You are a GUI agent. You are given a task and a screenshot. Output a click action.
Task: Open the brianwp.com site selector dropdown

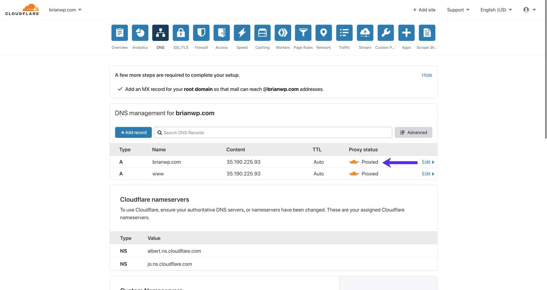(65, 10)
